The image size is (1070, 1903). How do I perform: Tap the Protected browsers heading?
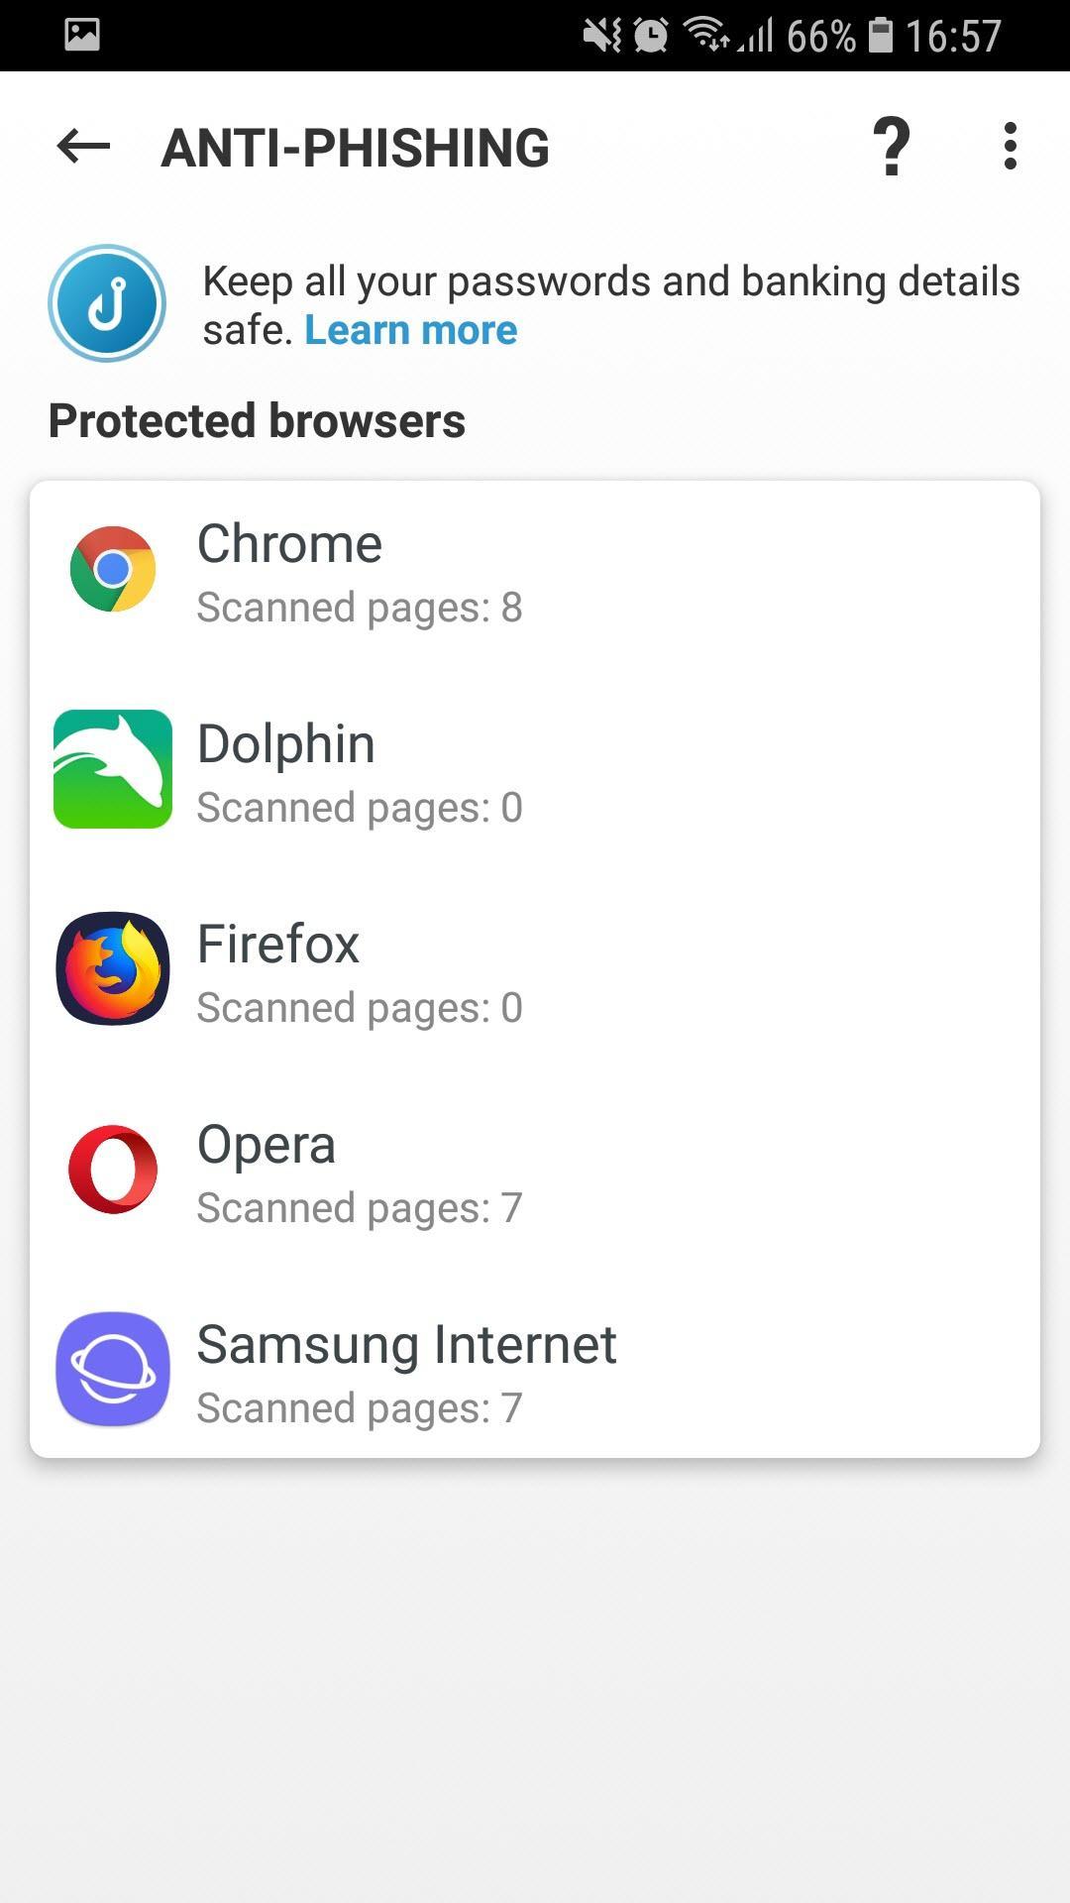pos(257,420)
